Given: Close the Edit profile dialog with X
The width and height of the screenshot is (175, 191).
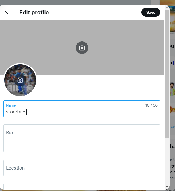Looking at the screenshot, I should click(x=6, y=12).
